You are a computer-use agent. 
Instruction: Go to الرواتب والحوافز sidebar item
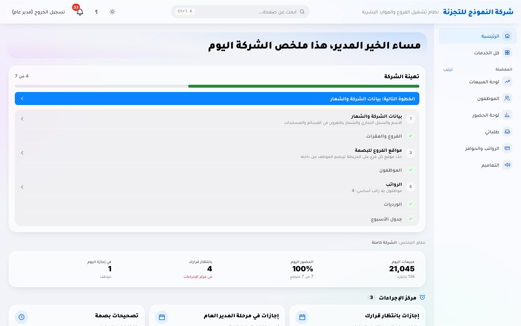(478, 148)
